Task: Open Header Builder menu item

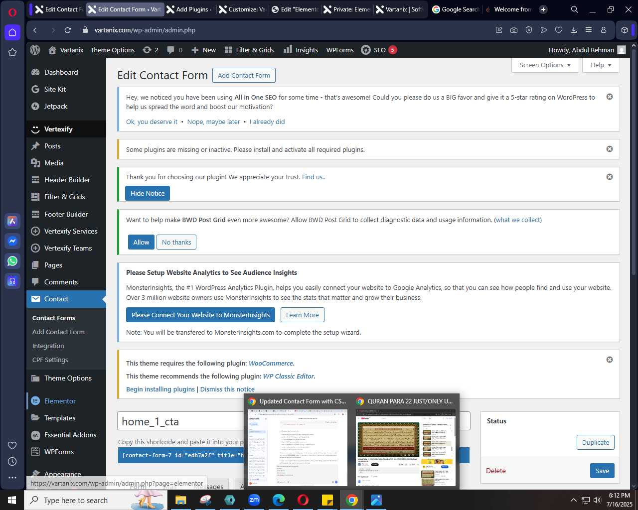Action: tap(66, 180)
